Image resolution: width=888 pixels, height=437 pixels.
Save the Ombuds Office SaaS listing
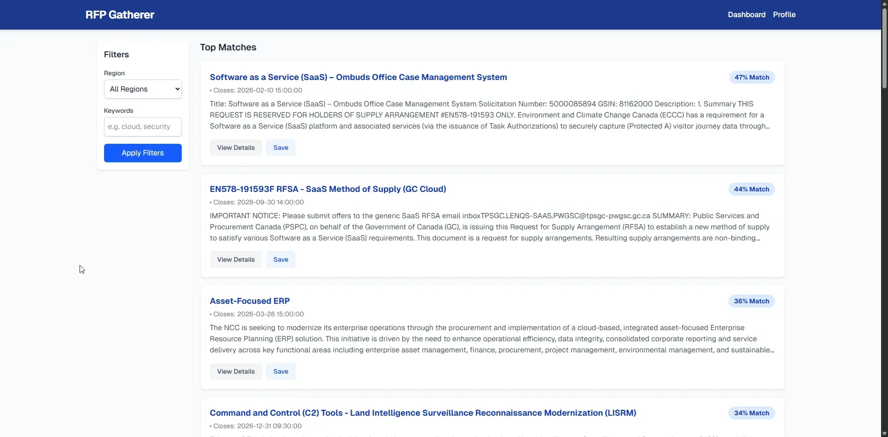[x=280, y=148]
